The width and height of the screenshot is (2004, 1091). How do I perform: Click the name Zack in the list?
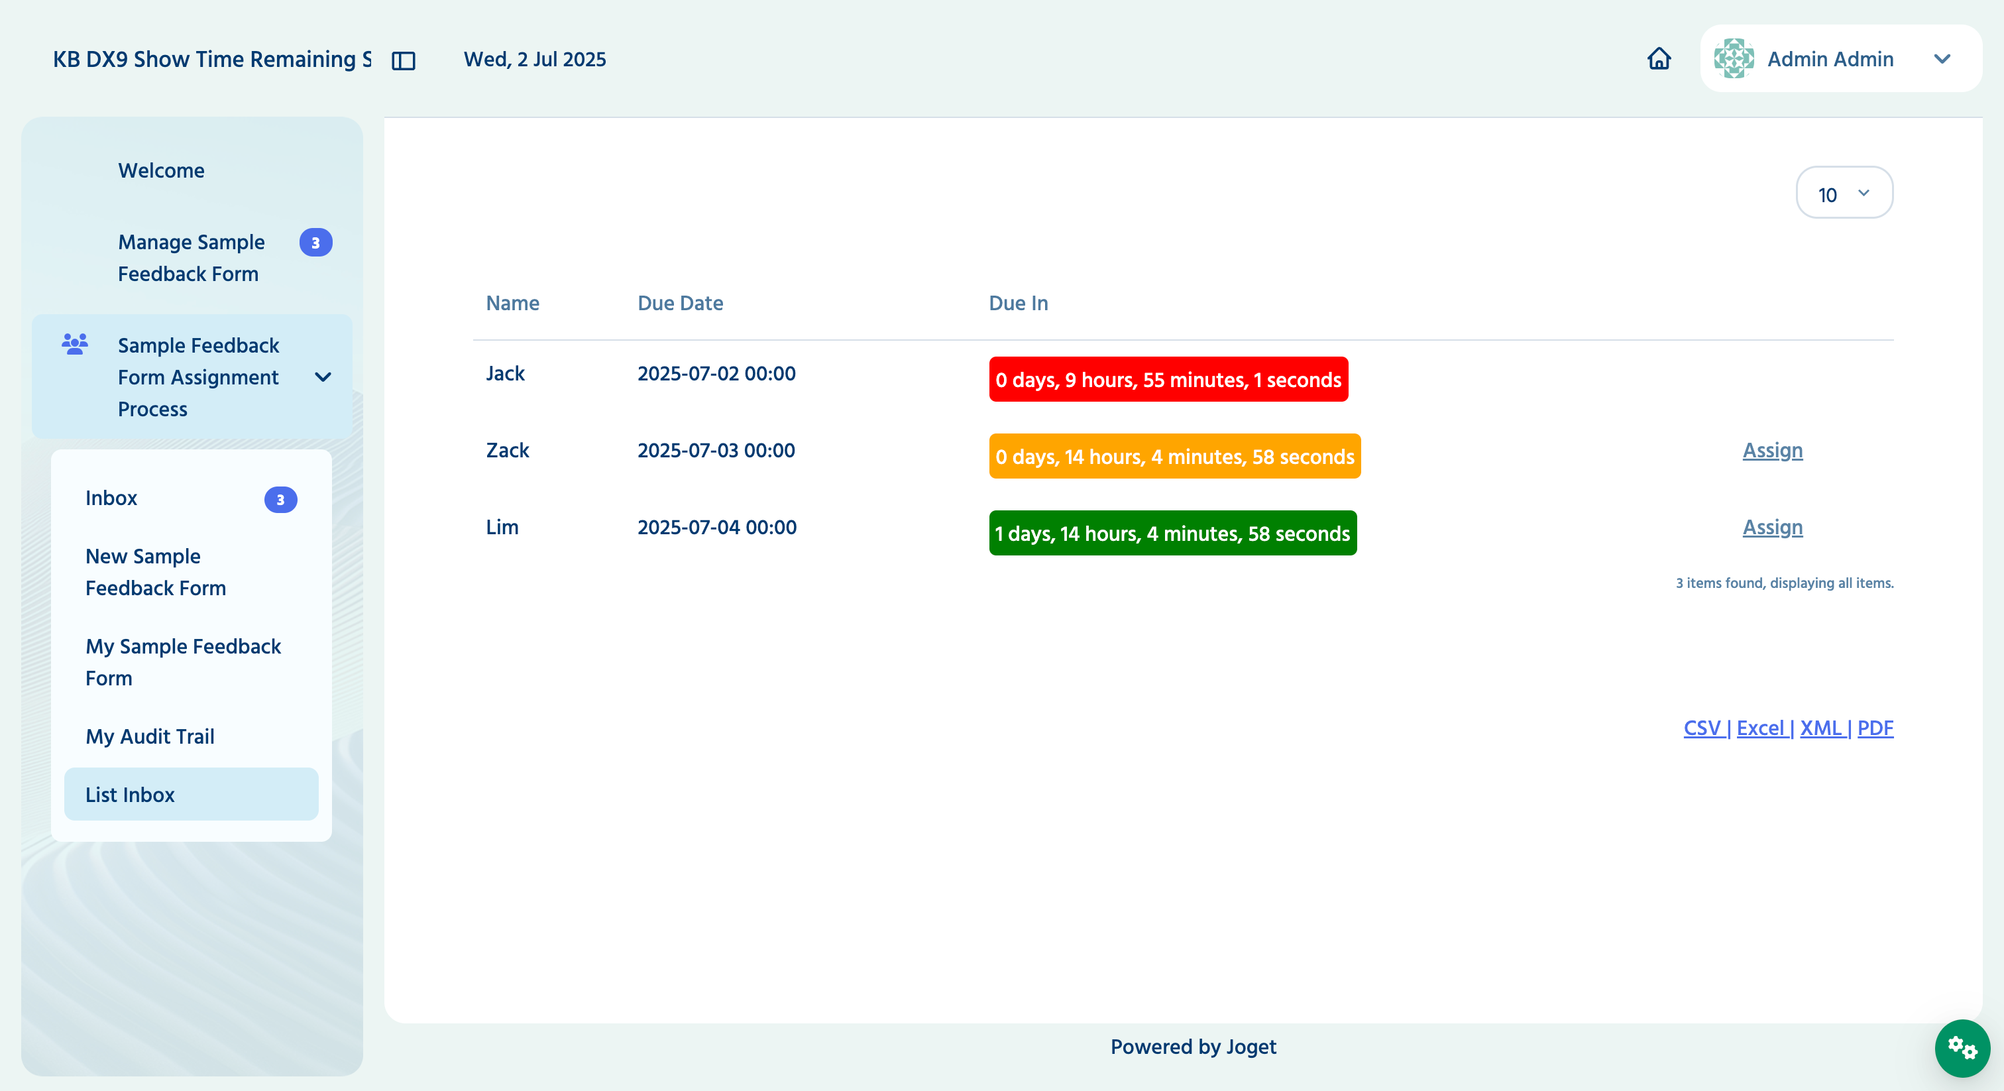point(507,451)
